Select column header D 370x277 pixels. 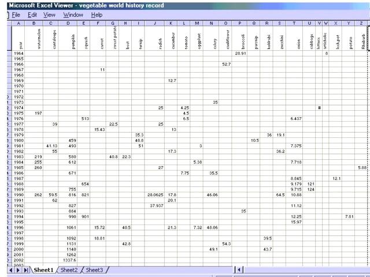[69, 23]
